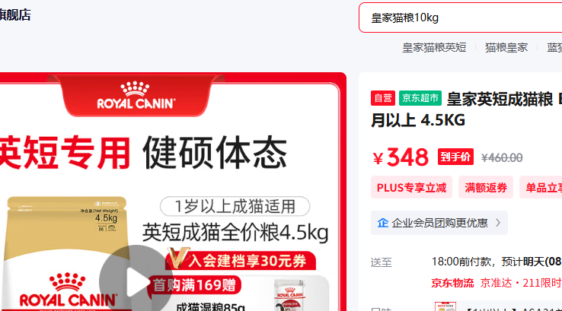The height and width of the screenshot is (311, 562).
Task: Click the 自营 red badge
Action: 383,98
